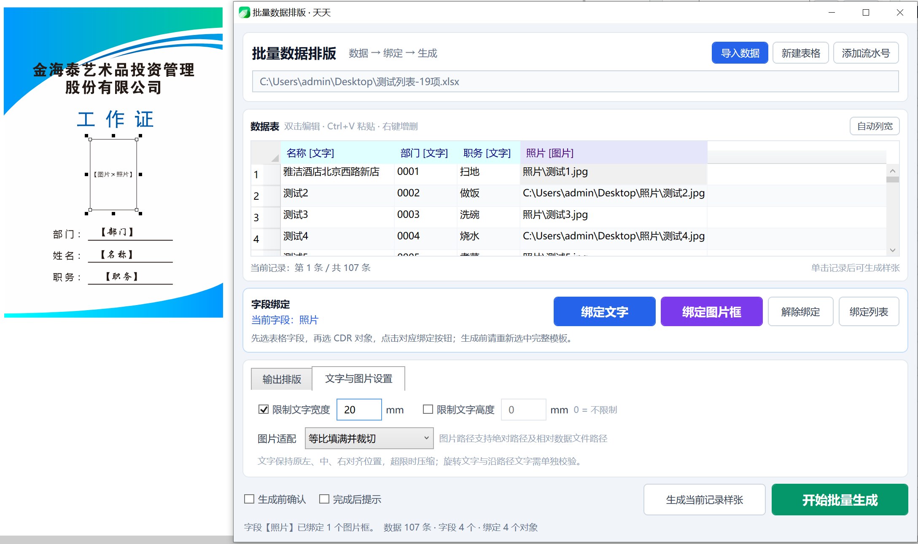Click the text width input showing 20
Screen dimensions: 918x544
[x=359, y=410]
